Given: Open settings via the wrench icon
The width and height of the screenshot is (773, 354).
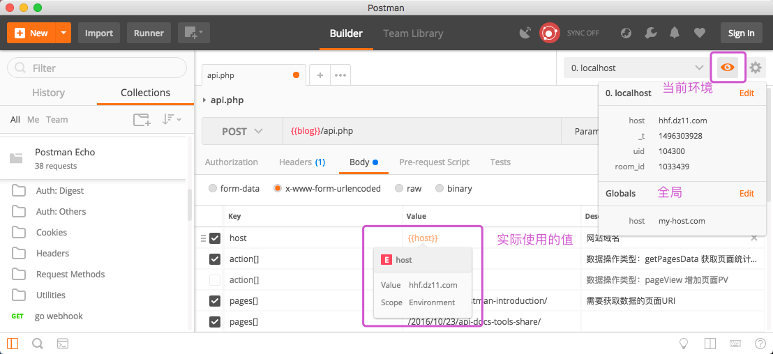Looking at the screenshot, I should point(650,33).
